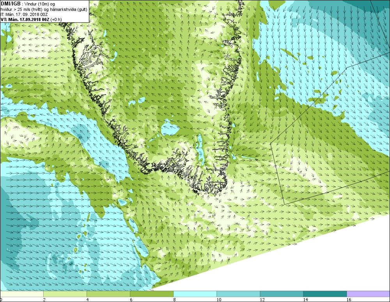Click the legend tick label '4'

(x=88, y=300)
